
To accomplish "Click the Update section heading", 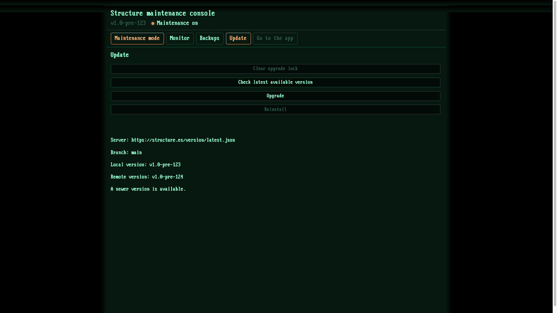I will (x=119, y=55).
